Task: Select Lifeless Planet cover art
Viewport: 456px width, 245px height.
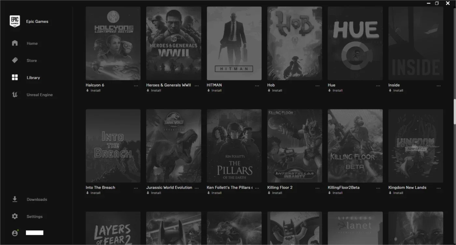Action: pyautogui.click(x=355, y=228)
